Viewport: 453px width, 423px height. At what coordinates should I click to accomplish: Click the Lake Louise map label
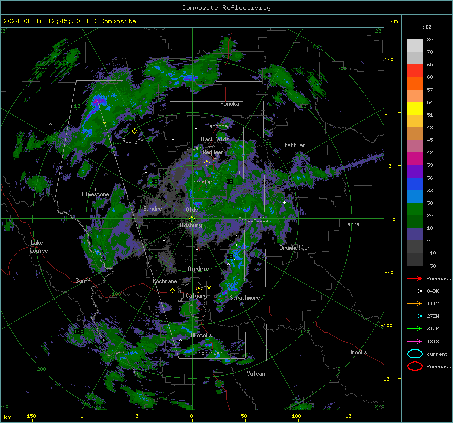point(39,247)
